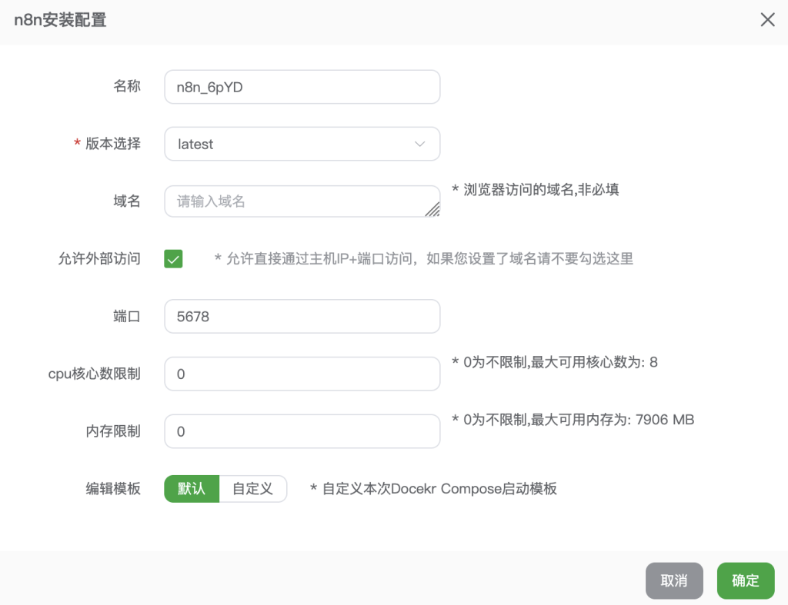Select the port number 5678 text
This screenshot has height=605, width=788.
pyautogui.click(x=193, y=316)
